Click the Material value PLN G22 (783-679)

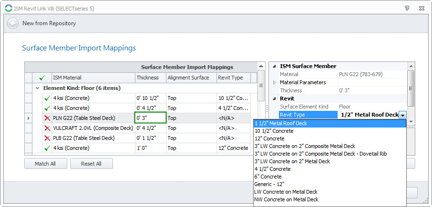(360, 75)
